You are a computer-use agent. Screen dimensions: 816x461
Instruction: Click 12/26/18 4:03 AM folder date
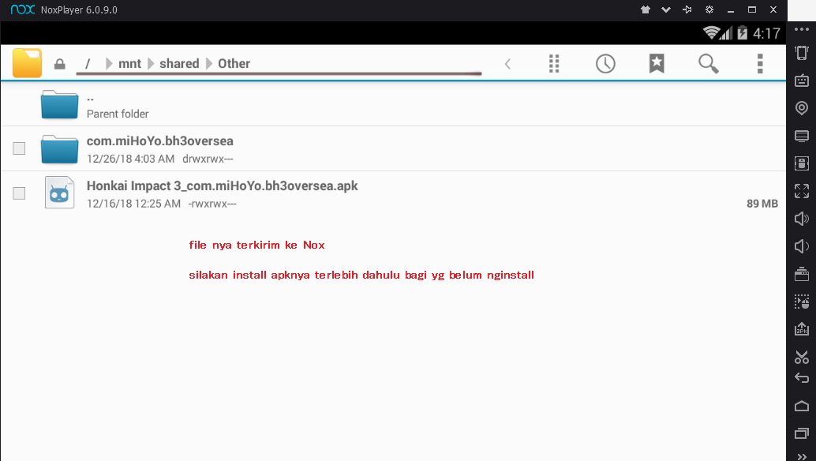pyautogui.click(x=131, y=159)
